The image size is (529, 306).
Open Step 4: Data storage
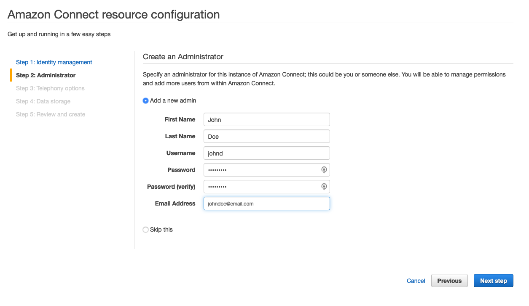(x=43, y=101)
